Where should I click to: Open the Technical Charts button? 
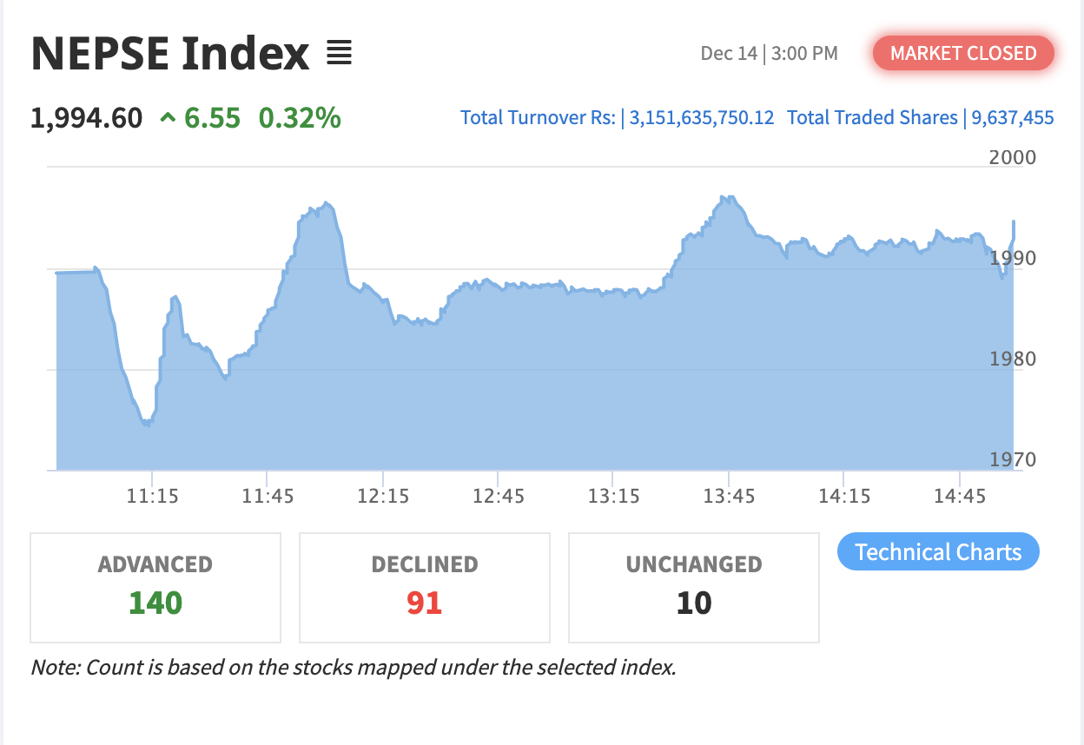(938, 552)
